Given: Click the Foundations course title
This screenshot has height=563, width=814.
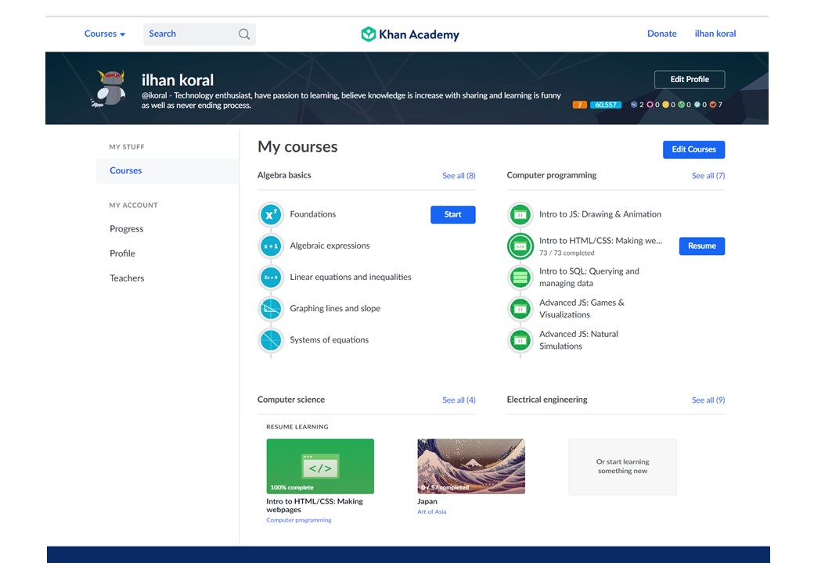Looking at the screenshot, I should coord(313,214).
